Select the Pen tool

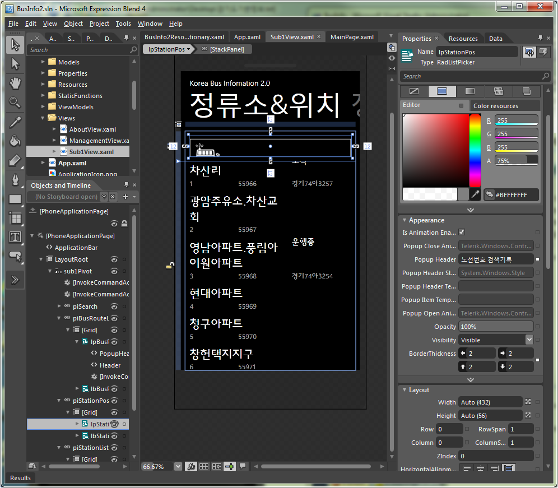15,179
